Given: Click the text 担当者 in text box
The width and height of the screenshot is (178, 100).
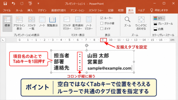Looking at the screenshot, I should click(x=61, y=56).
